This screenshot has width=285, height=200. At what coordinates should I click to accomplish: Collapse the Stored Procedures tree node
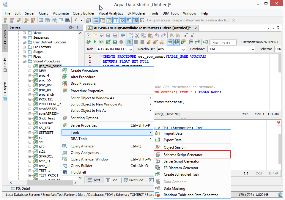point(24,61)
